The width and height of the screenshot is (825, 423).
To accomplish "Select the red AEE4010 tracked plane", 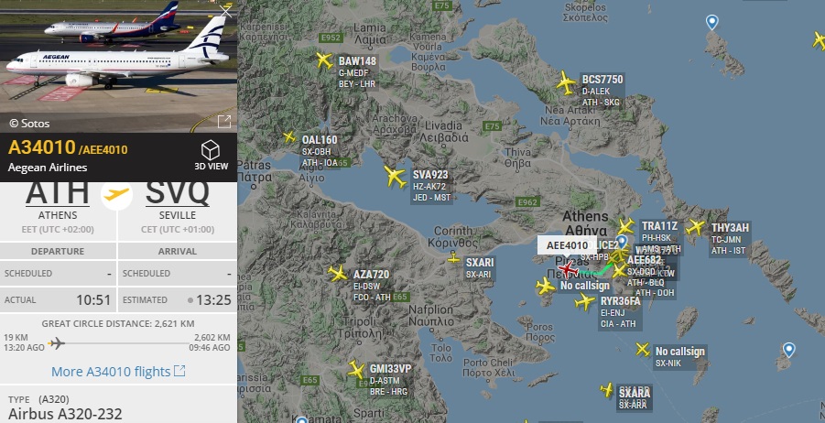I will tap(567, 269).
